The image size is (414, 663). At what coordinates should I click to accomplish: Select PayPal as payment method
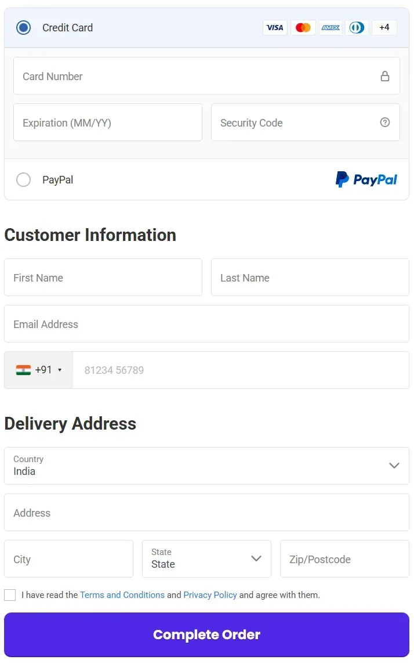[23, 179]
